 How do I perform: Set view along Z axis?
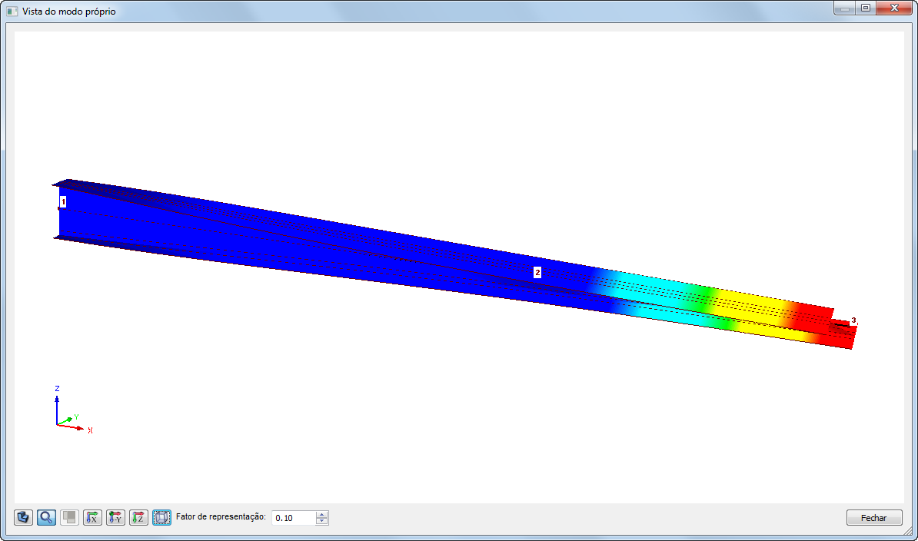[138, 518]
